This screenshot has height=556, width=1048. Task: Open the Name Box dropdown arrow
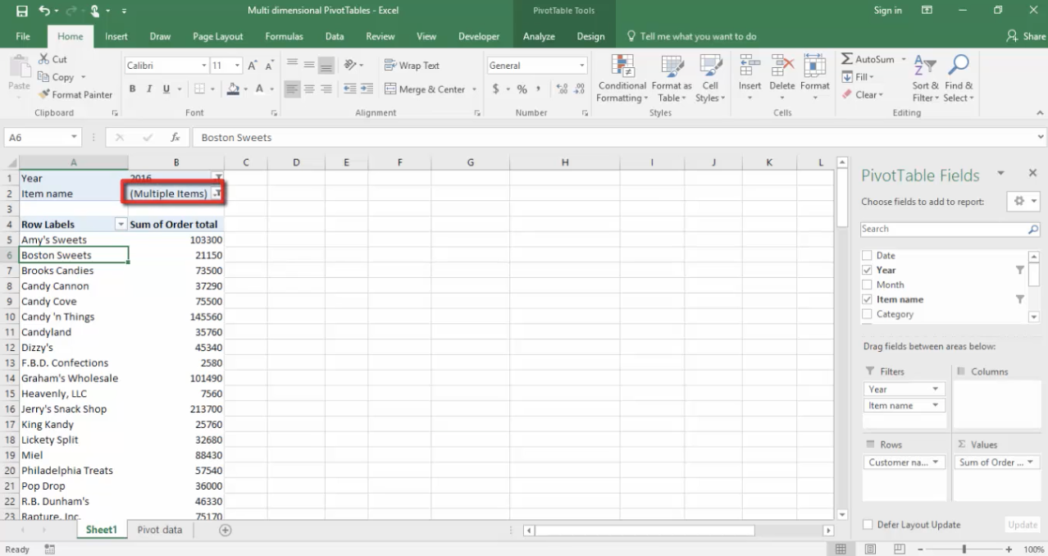tap(75, 138)
